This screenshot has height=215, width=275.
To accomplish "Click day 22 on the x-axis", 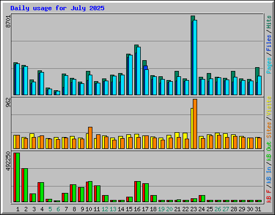I will point(185,209).
